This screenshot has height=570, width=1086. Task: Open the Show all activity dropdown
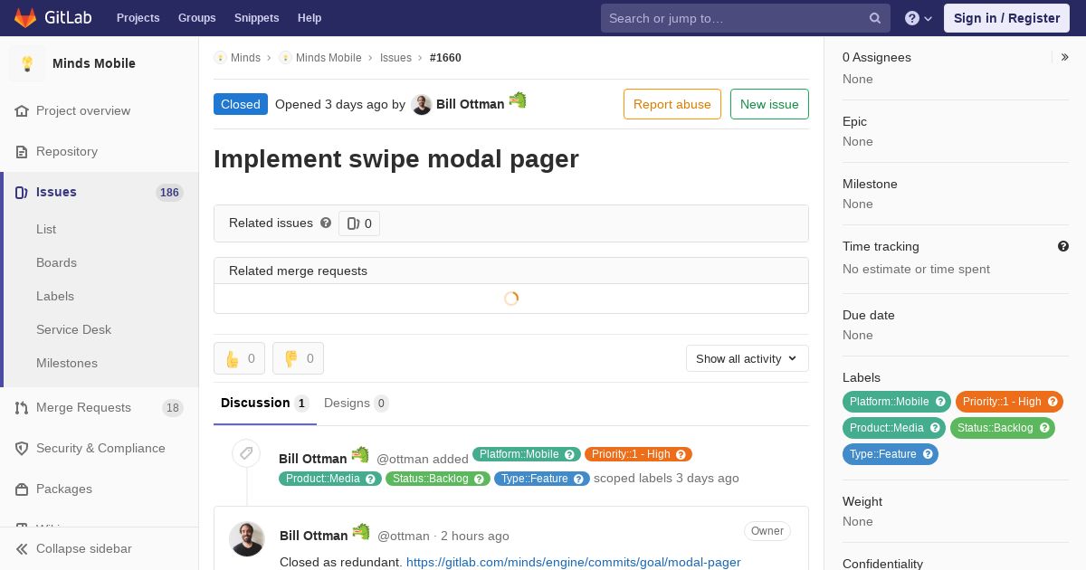747,358
